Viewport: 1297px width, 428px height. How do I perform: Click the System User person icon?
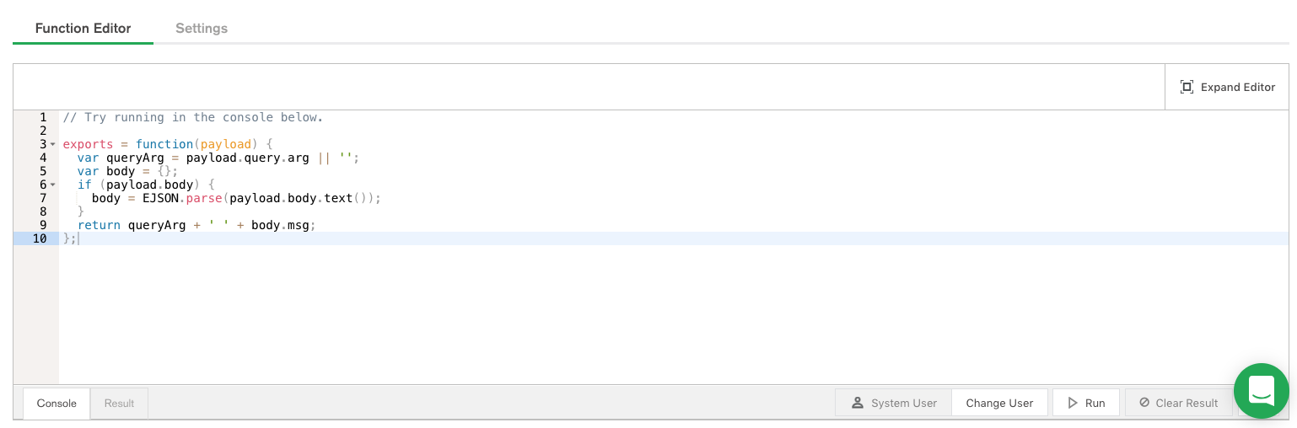tap(858, 403)
